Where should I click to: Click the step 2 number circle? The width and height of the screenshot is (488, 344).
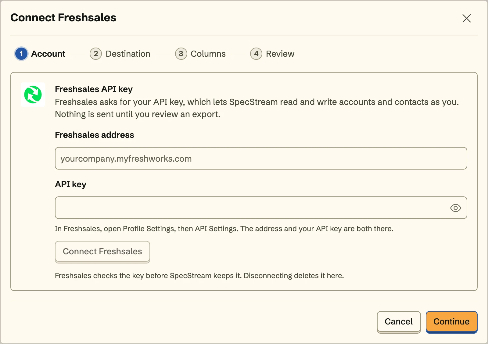click(x=96, y=54)
